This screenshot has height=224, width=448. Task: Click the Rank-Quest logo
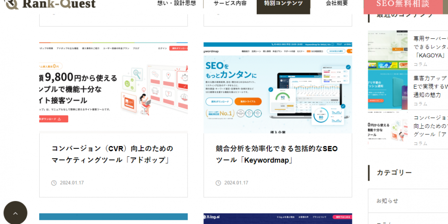50,4
